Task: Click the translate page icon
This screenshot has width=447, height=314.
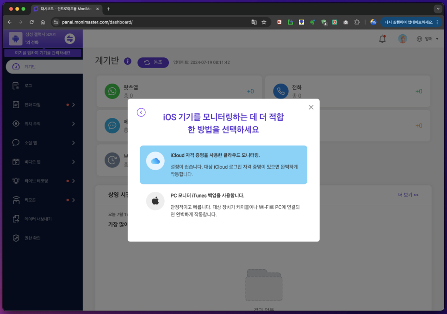Action: click(254, 22)
